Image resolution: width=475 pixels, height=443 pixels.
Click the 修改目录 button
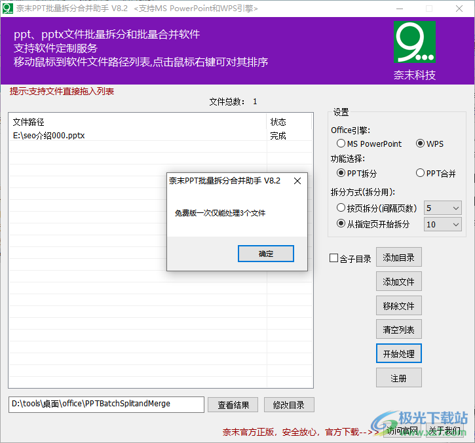289,405
